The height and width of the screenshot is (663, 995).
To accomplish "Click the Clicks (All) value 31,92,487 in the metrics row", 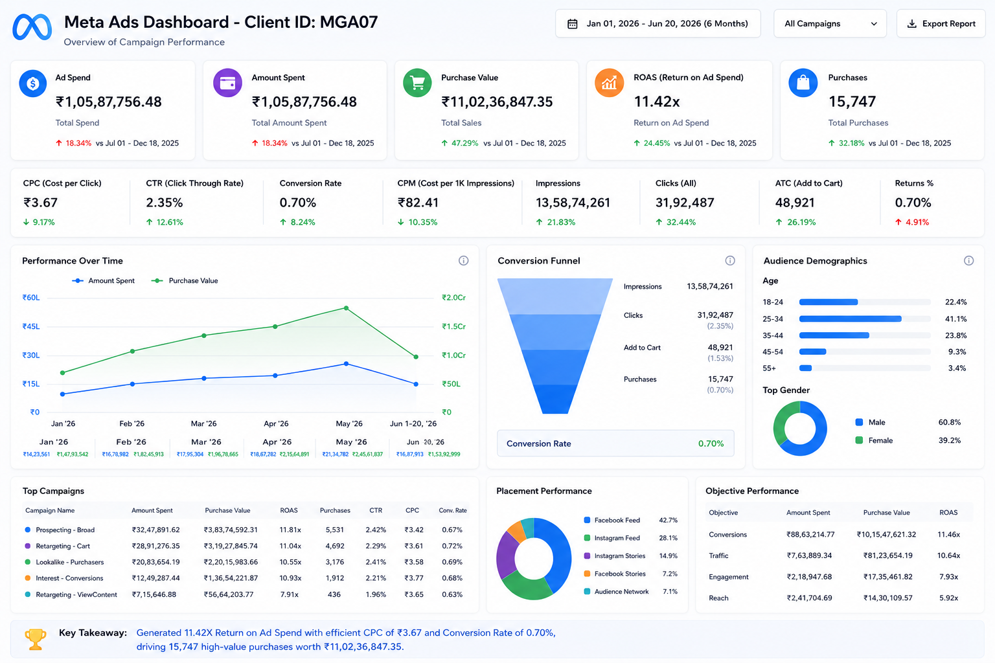I will [685, 203].
